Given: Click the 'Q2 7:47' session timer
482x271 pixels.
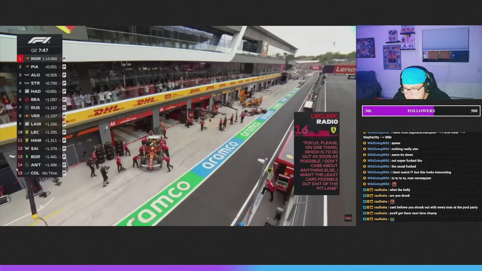Looking at the screenshot, I should coord(40,50).
